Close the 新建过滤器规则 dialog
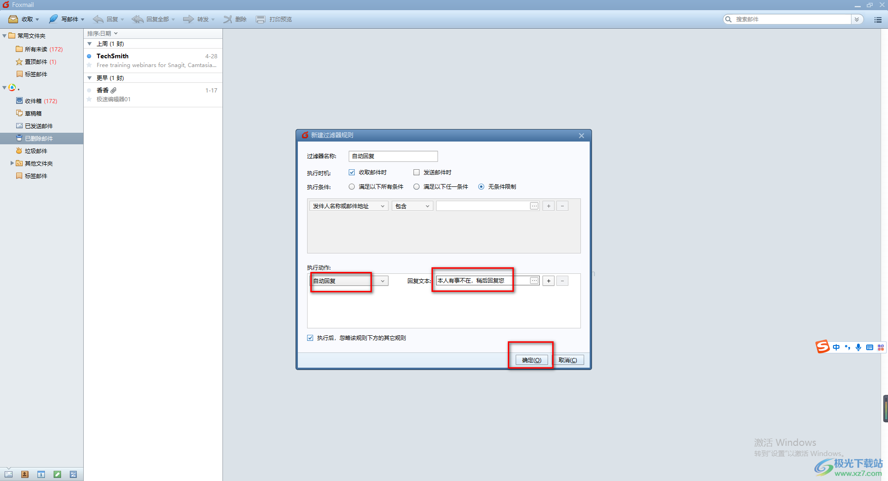This screenshot has width=888, height=481. [581, 136]
